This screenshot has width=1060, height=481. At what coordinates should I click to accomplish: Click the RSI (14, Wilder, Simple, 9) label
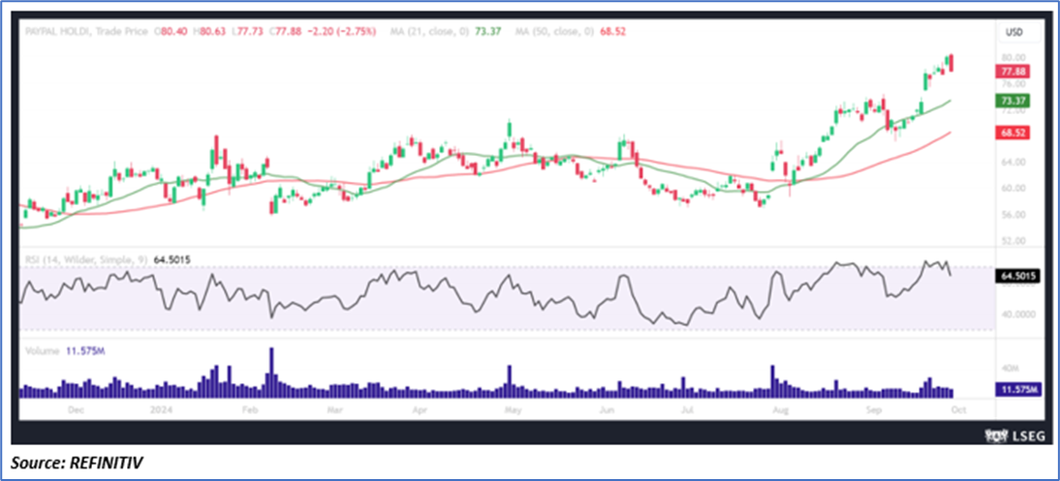pos(87,258)
